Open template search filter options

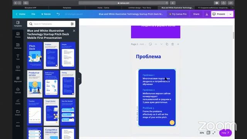point(72,24)
